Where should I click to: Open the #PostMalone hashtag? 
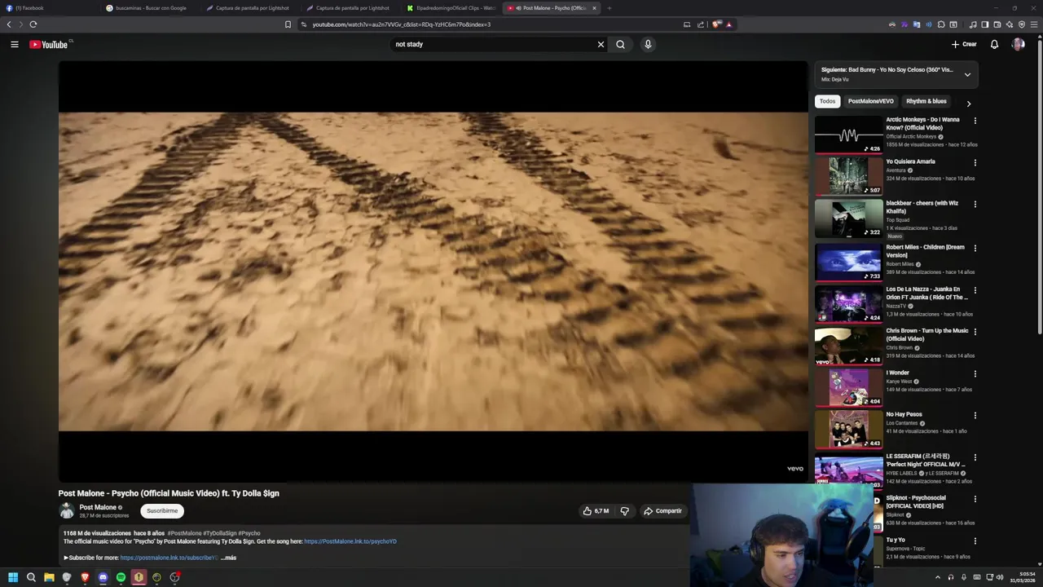click(x=184, y=533)
